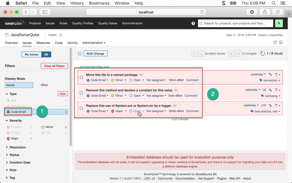
Task: Check the box on the System.out logger issue
Action: [82, 108]
